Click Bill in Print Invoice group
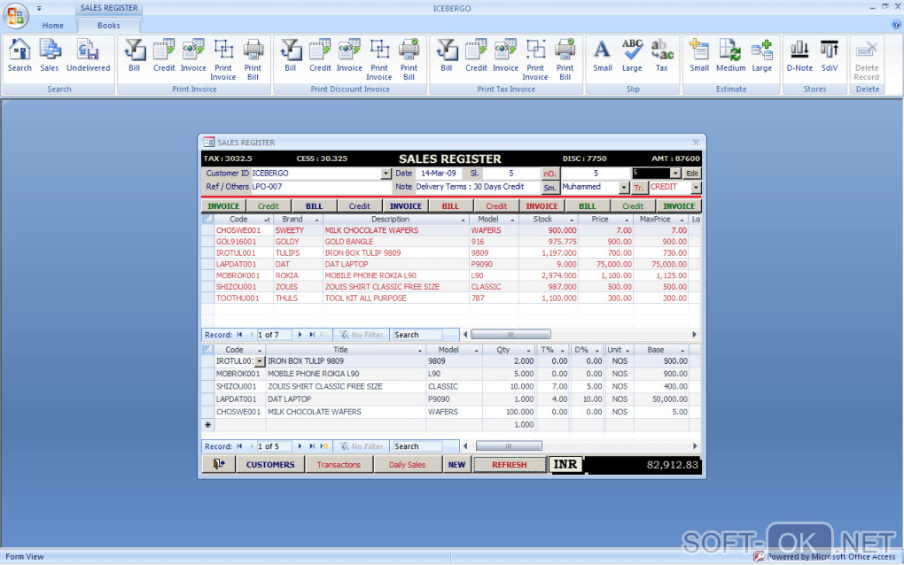Viewport: 904px width, 565px height. 135,56
